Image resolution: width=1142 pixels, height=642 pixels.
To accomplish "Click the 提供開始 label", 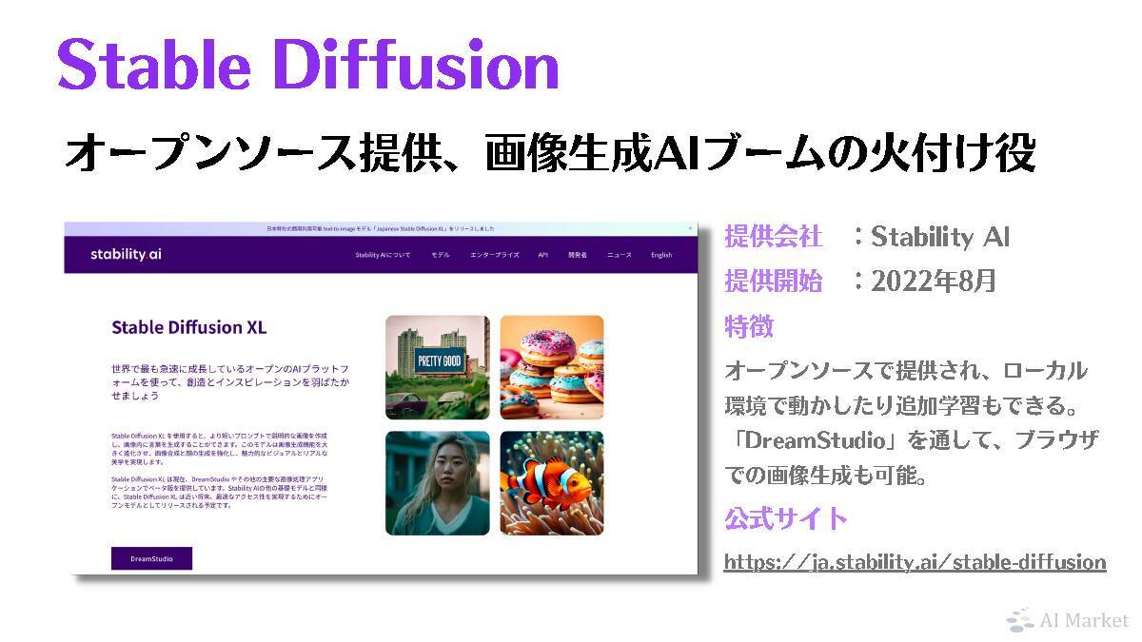I will pyautogui.click(x=774, y=281).
